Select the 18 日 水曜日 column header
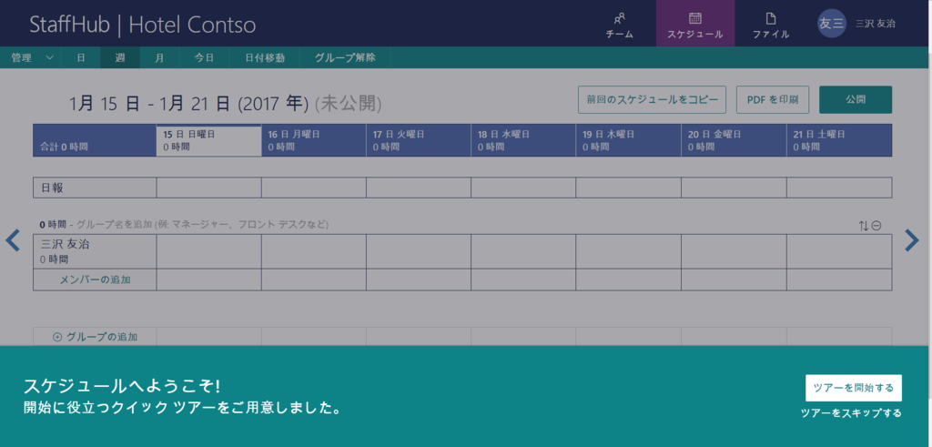932x447 pixels. 523,141
